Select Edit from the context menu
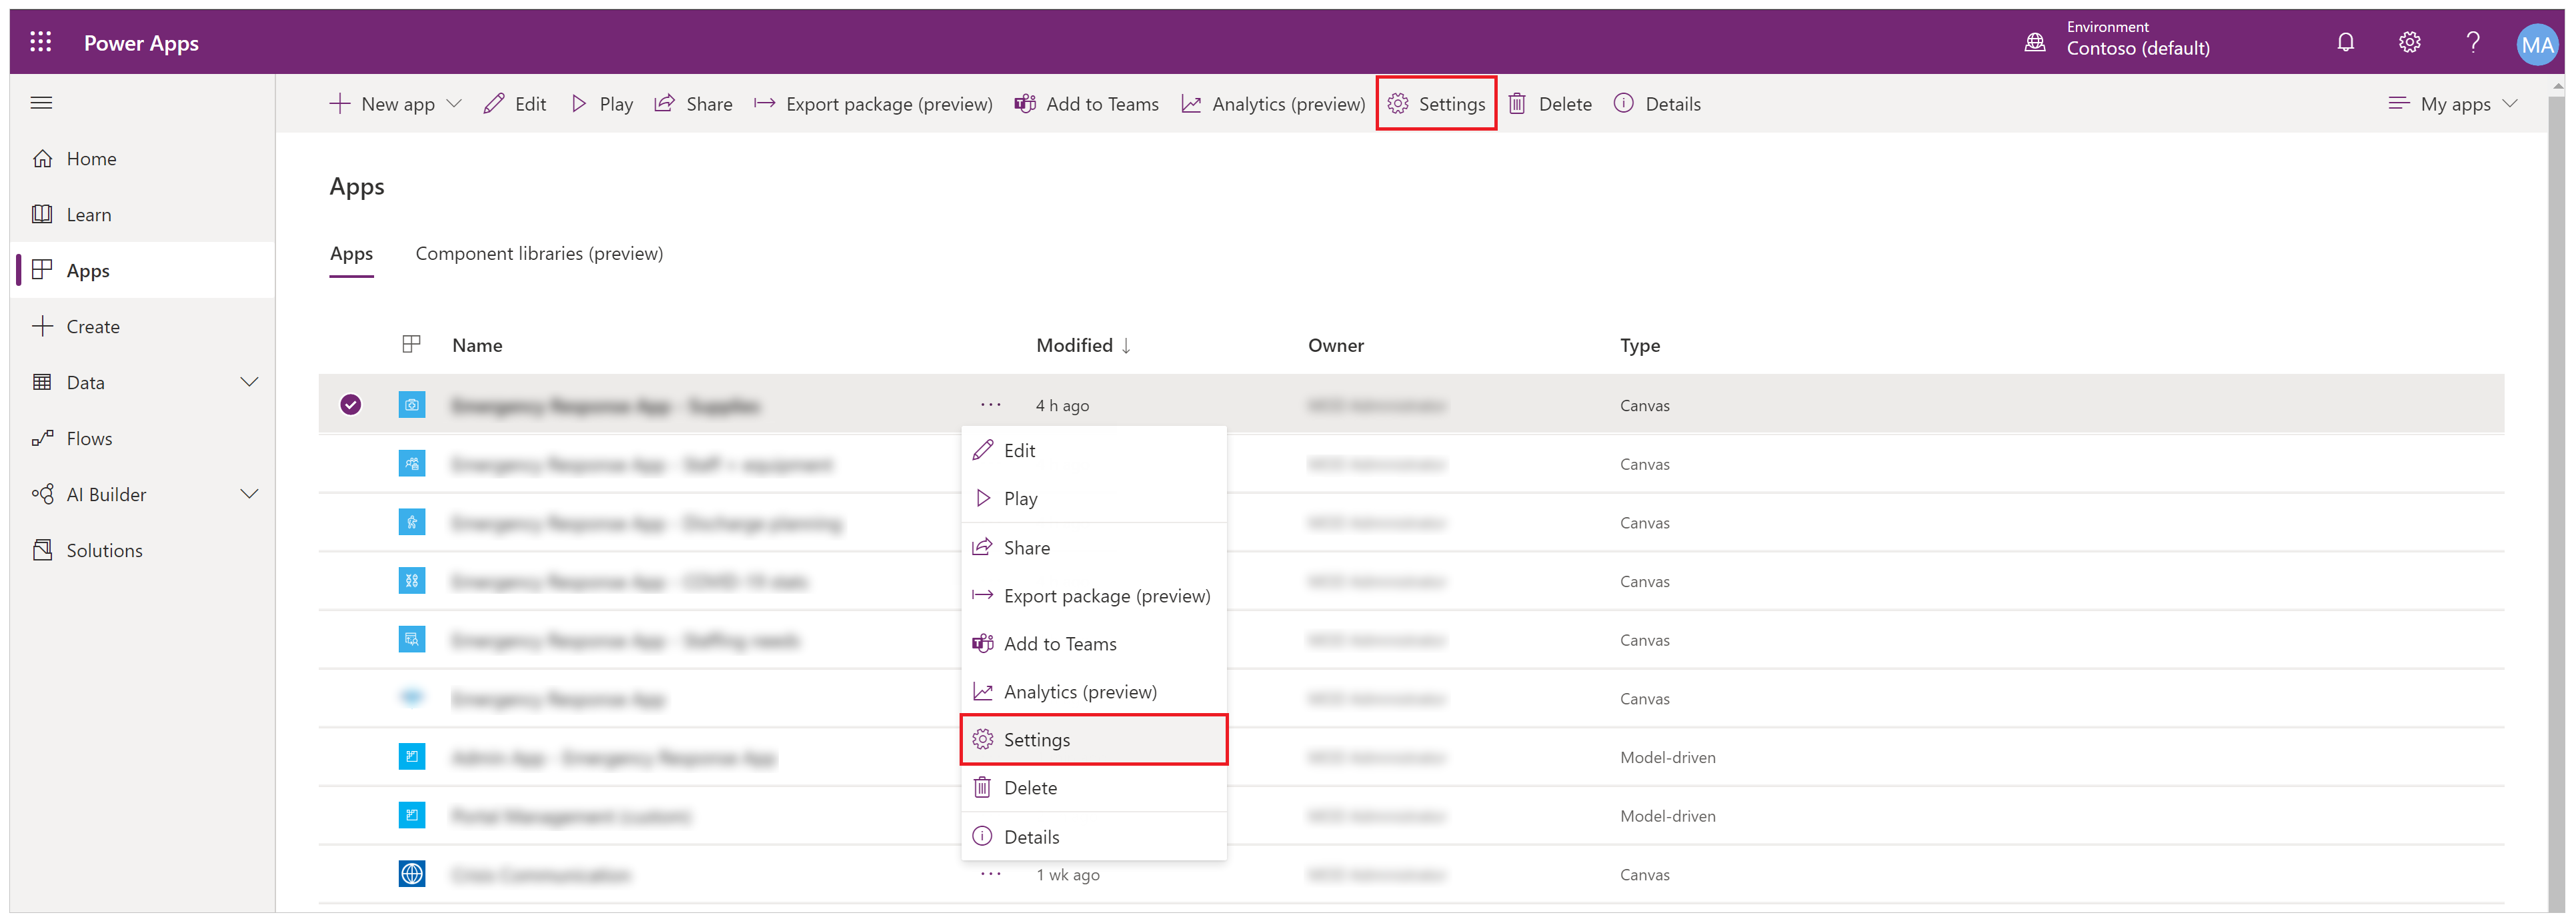The height and width of the screenshot is (923, 2576). pyautogui.click(x=1020, y=450)
